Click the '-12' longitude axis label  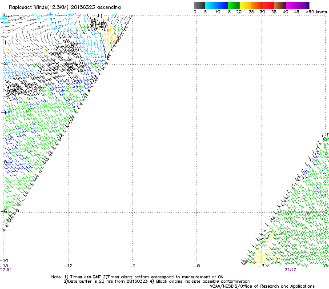tap(68, 266)
